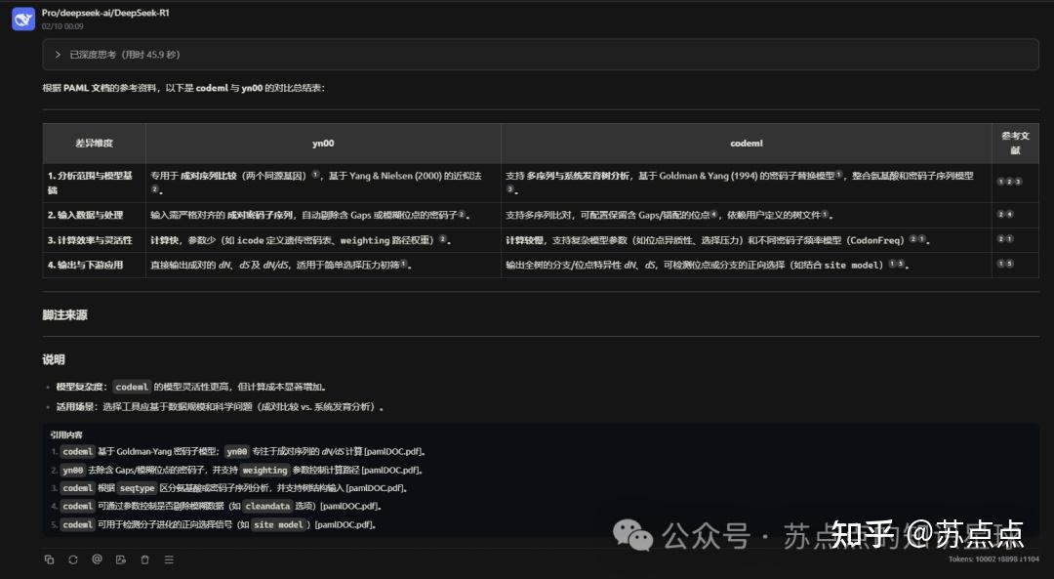Delete this message via trash icon
Screen dimensions: 1054x579
[144, 558]
